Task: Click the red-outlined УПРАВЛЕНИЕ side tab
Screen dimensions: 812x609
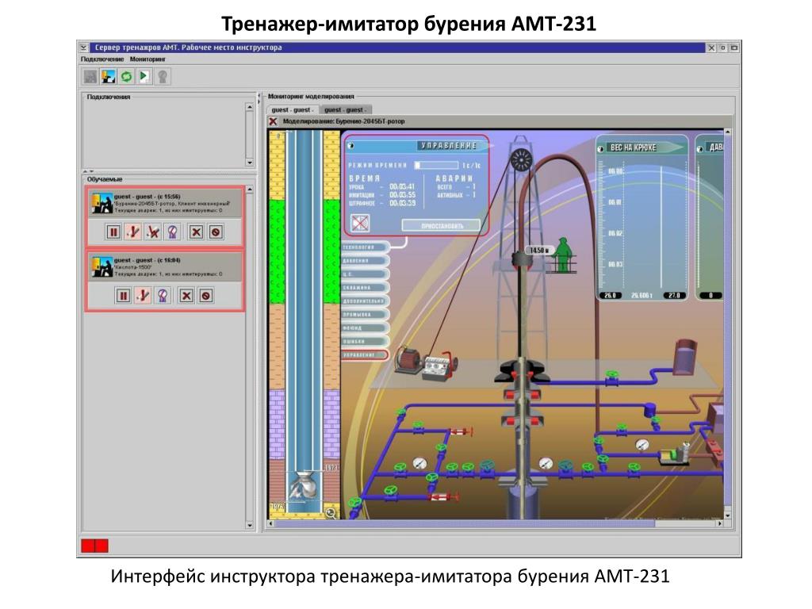Action: pyautogui.click(x=365, y=354)
